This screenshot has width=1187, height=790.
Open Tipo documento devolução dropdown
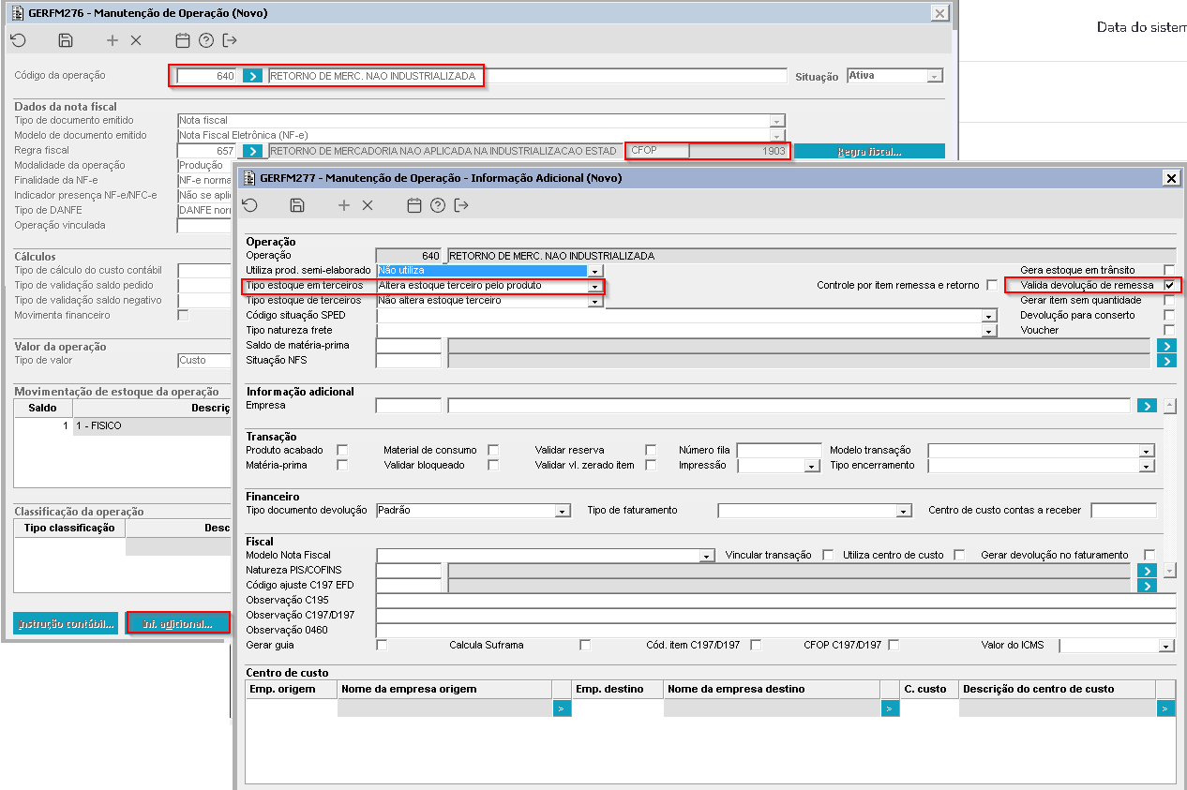coord(563,511)
